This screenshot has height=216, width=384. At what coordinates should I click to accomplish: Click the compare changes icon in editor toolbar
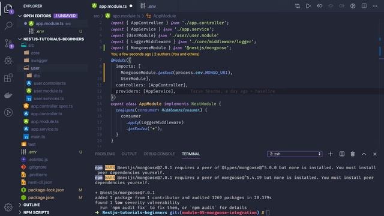pyautogui.click(x=298, y=6)
